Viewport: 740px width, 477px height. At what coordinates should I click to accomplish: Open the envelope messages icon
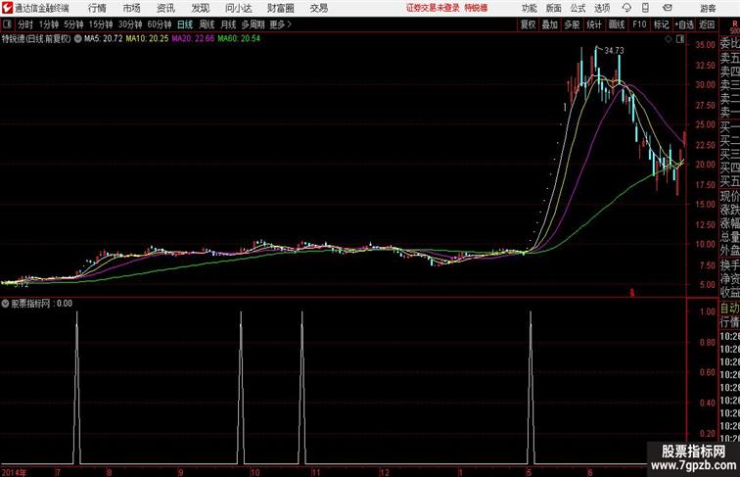pos(668,8)
